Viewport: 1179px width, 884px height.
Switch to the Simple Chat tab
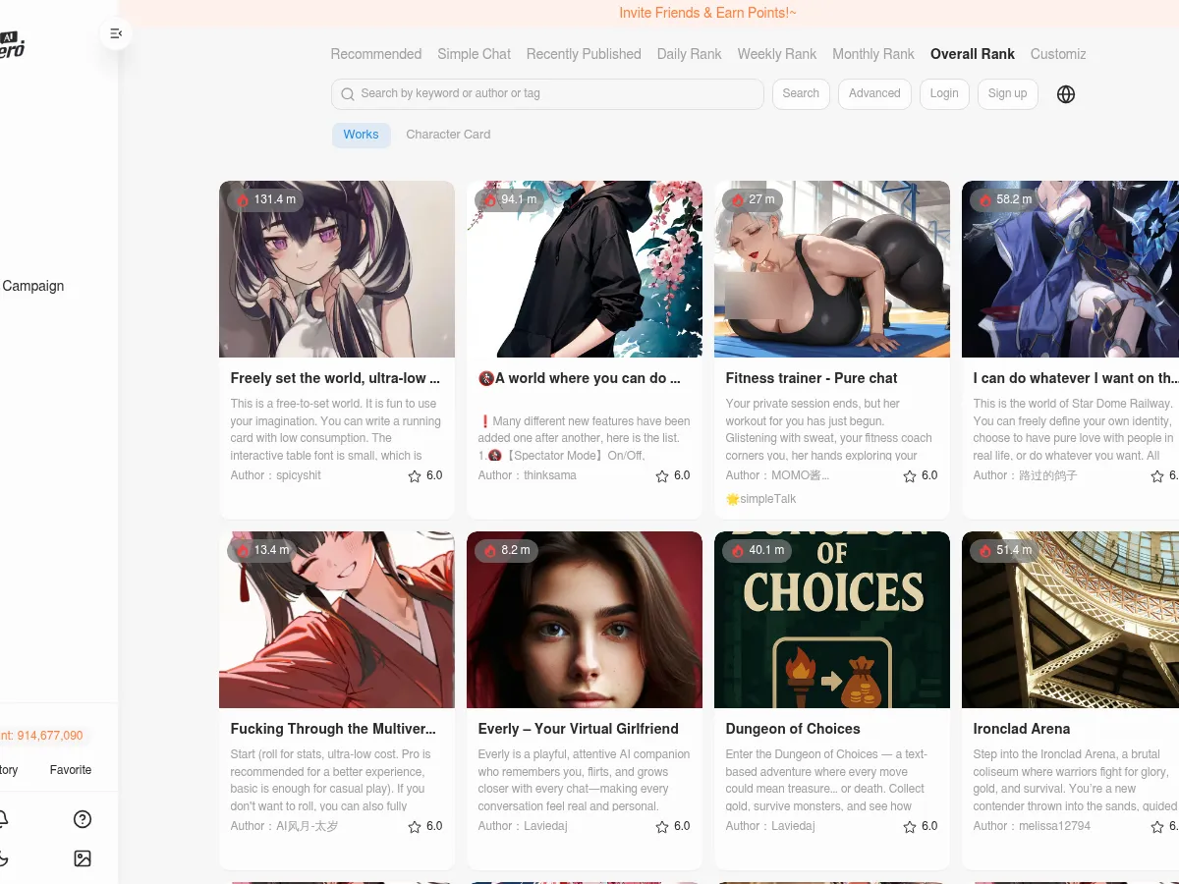coord(474,54)
